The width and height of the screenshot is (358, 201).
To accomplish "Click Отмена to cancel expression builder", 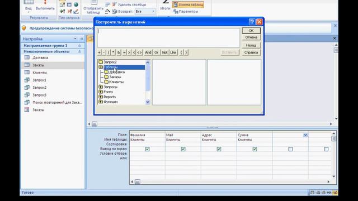I will click(251, 37).
